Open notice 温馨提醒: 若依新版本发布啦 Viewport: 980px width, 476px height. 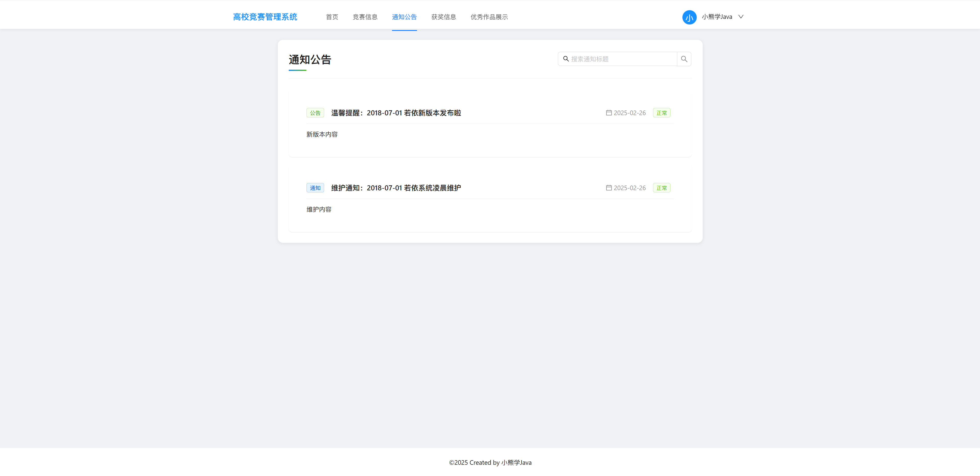[396, 113]
